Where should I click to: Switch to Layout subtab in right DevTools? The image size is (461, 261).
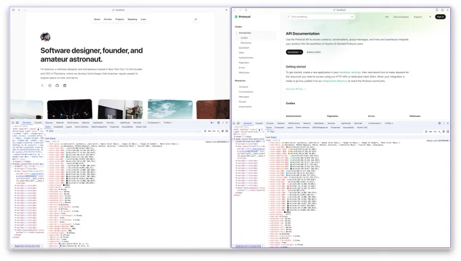(289, 128)
